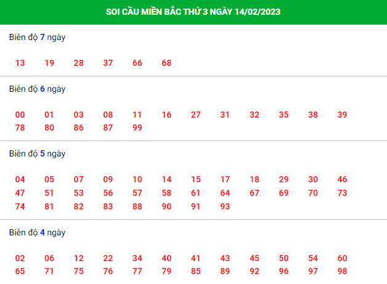The height and width of the screenshot is (284, 387).
Task: Select number 65 in the 4-day group
Action: (20, 271)
